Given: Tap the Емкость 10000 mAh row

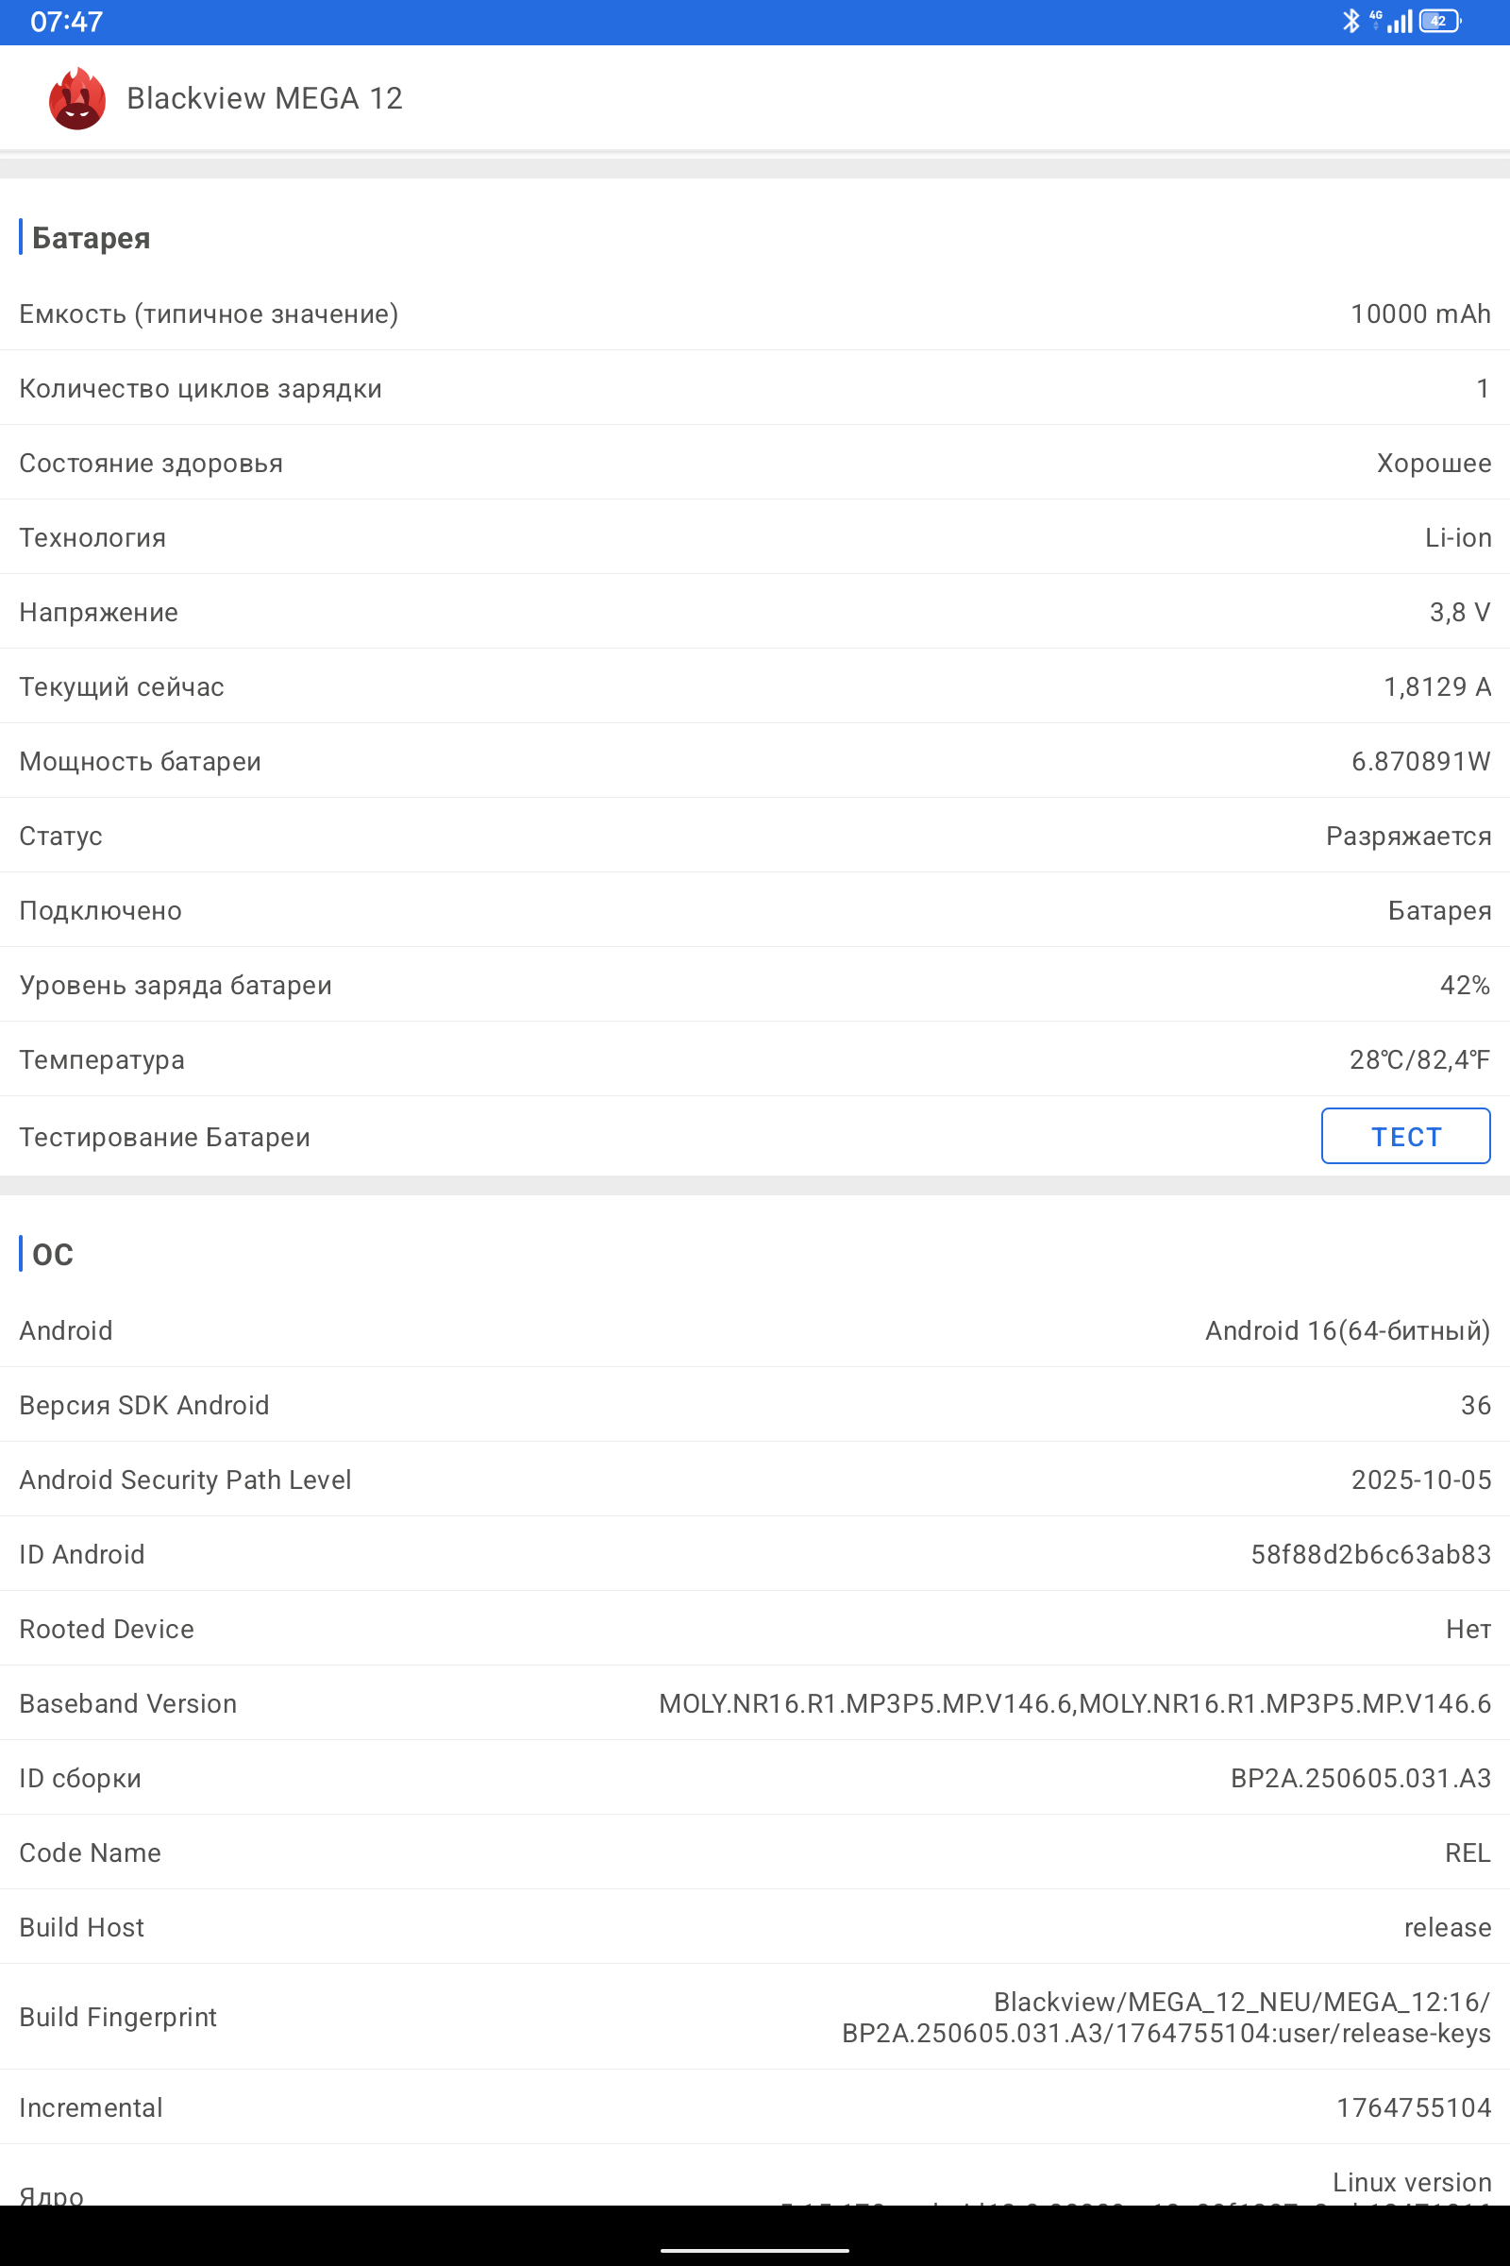Looking at the screenshot, I should (755, 314).
